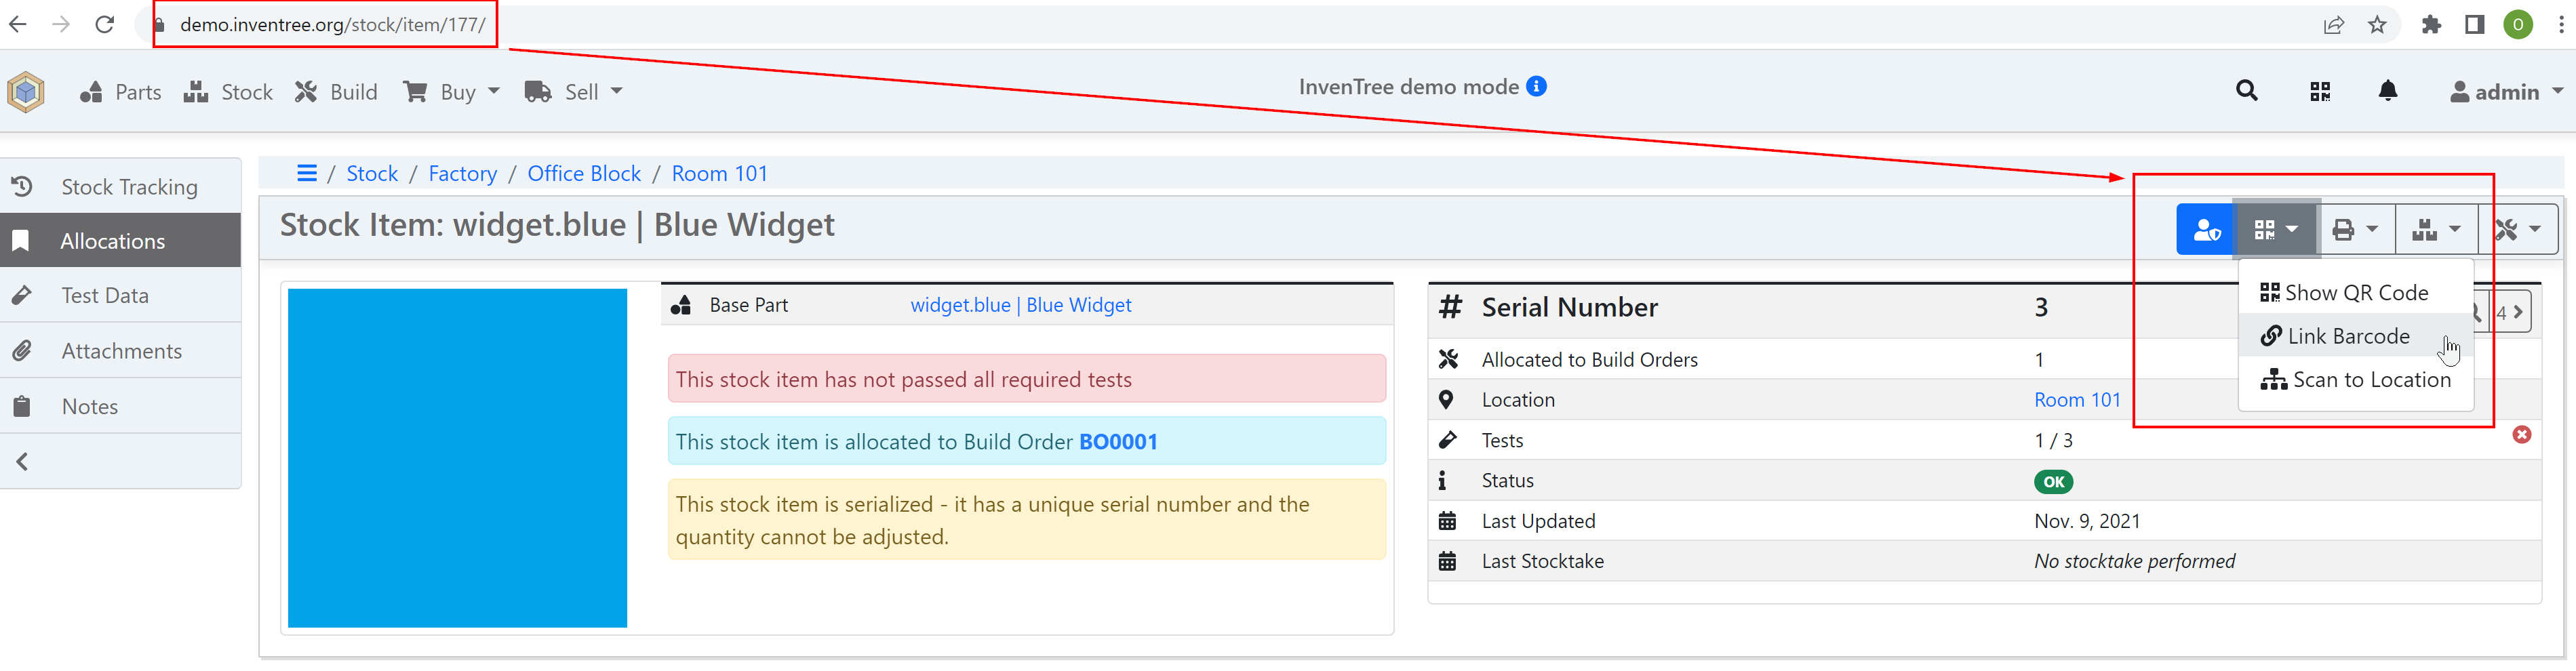Viewport: 2576px width, 671px height.
Task: Click the Last Updated calendar icon
Action: [x=1446, y=520]
